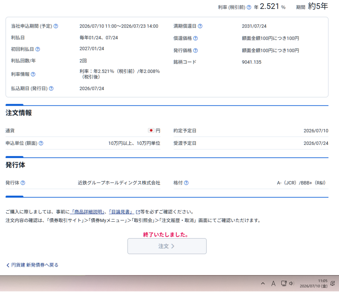This screenshot has height=292, width=339.
Task: Open help icon beside 格付
Action: (x=186, y=183)
